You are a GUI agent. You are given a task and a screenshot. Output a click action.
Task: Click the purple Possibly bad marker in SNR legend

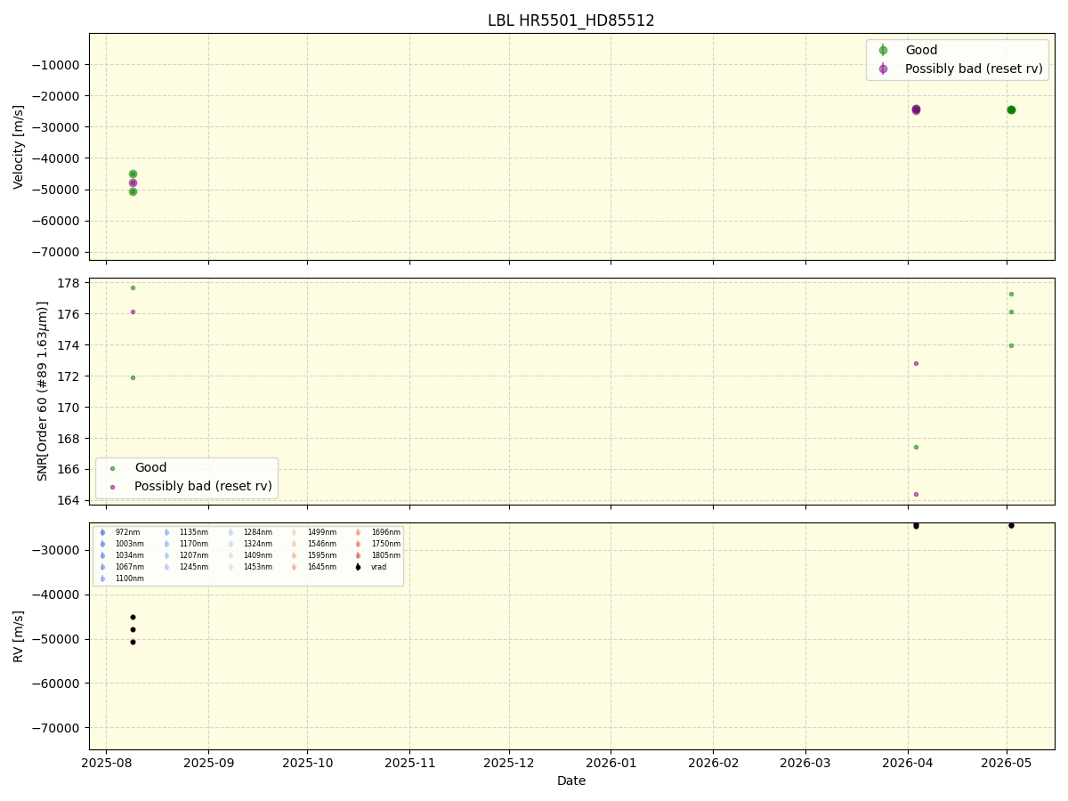tap(112, 487)
